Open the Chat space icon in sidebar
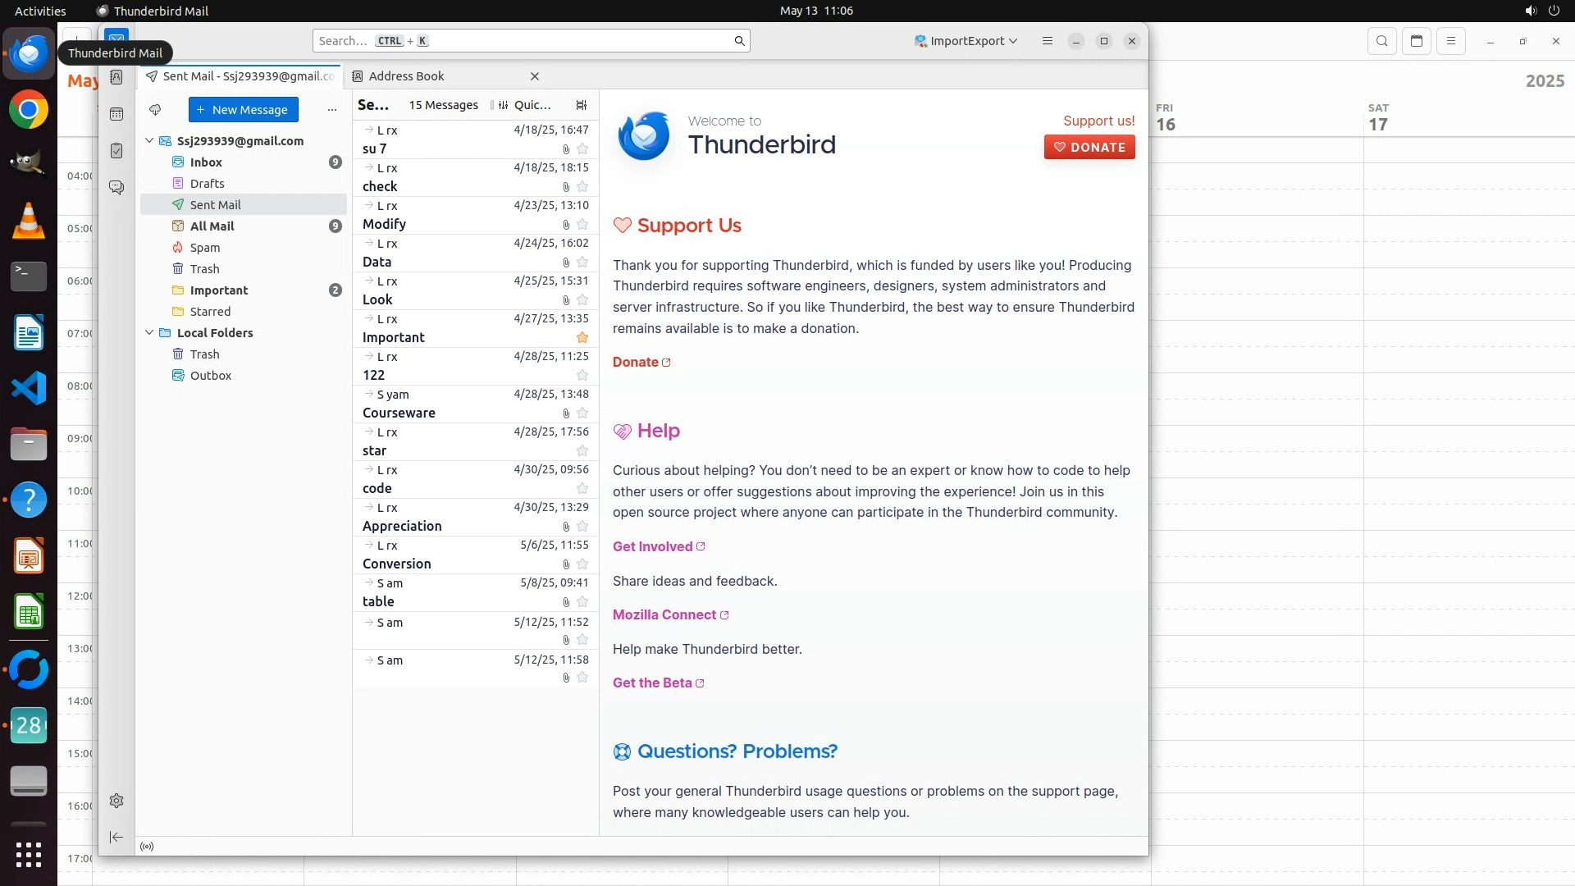 (x=116, y=188)
